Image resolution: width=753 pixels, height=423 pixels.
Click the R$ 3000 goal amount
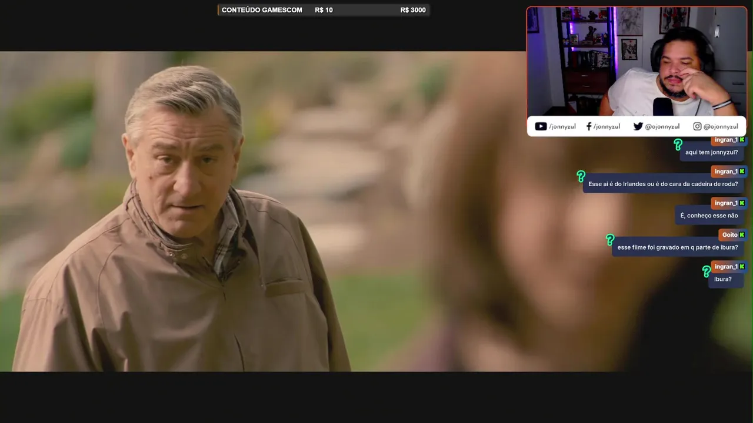pyautogui.click(x=413, y=10)
